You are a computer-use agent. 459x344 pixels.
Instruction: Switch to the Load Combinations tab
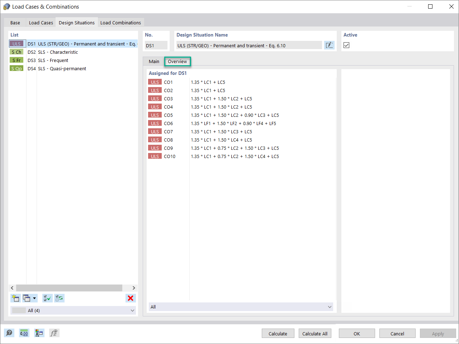(121, 22)
